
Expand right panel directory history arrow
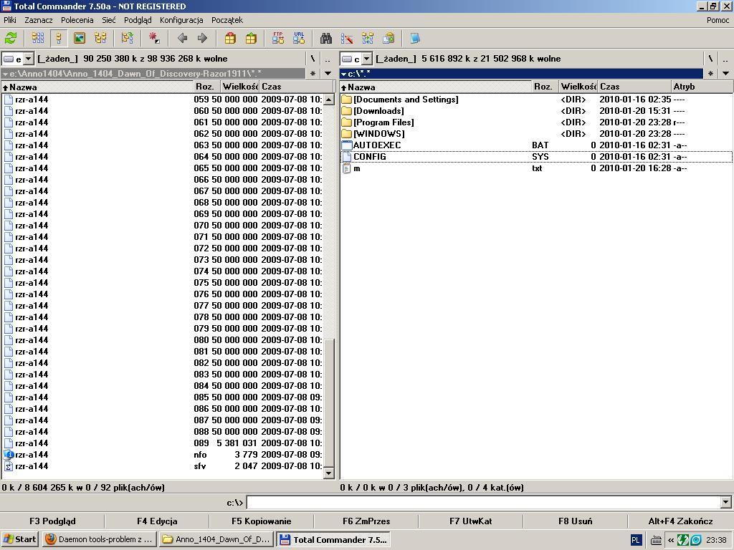point(725,74)
